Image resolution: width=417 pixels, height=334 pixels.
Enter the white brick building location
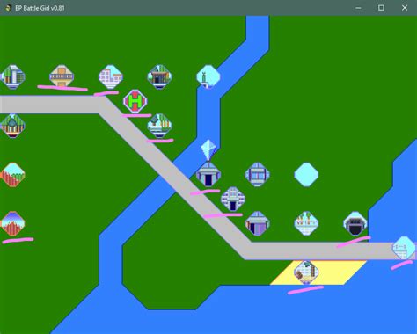coord(233,200)
